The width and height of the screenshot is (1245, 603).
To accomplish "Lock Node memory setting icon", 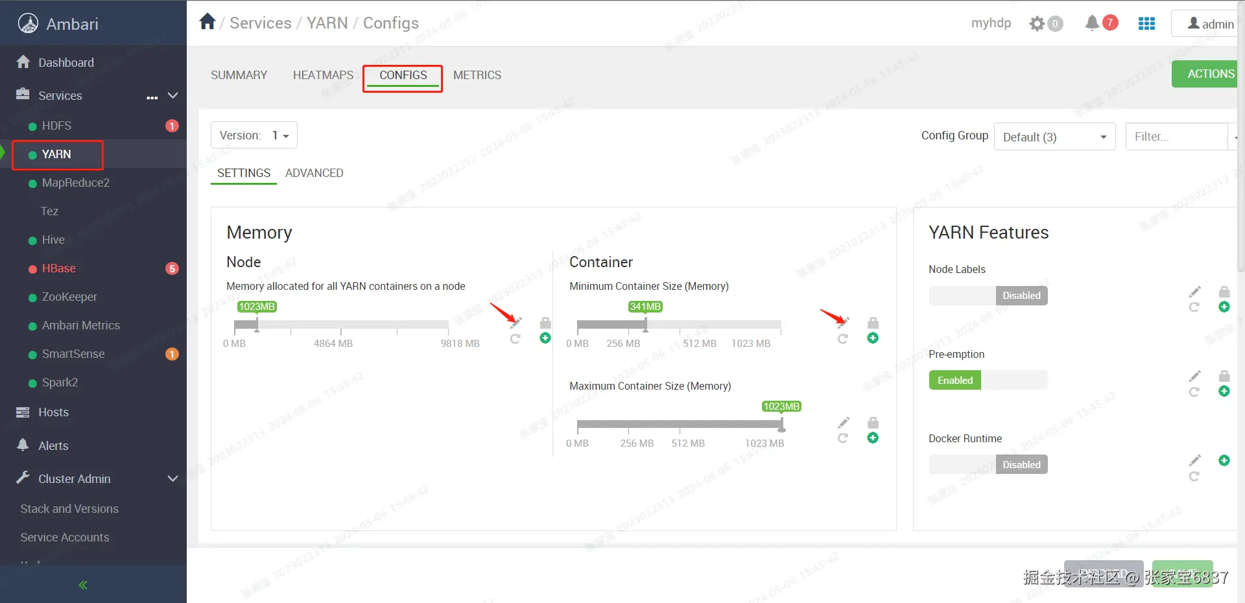I will click(x=545, y=322).
